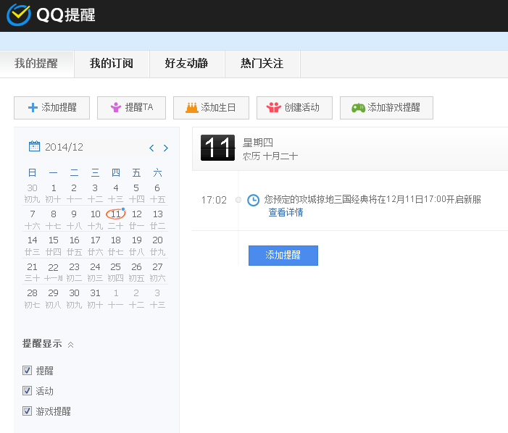Image resolution: width=508 pixels, height=433 pixels.
Task: Click the blue 添加提醒 button below reminder
Action: tap(283, 256)
